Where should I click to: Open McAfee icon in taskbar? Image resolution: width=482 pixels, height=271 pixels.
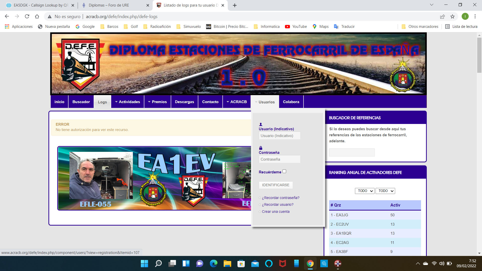[x=283, y=263]
